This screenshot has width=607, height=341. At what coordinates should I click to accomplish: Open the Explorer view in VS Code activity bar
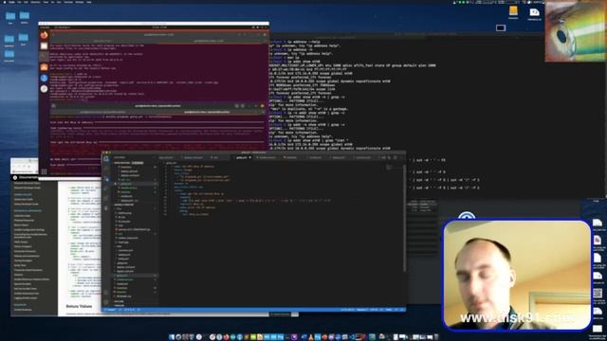(x=106, y=159)
